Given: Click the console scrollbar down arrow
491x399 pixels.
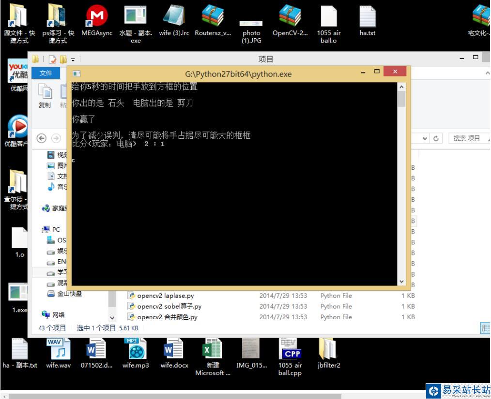Looking at the screenshot, I should coord(401,281).
